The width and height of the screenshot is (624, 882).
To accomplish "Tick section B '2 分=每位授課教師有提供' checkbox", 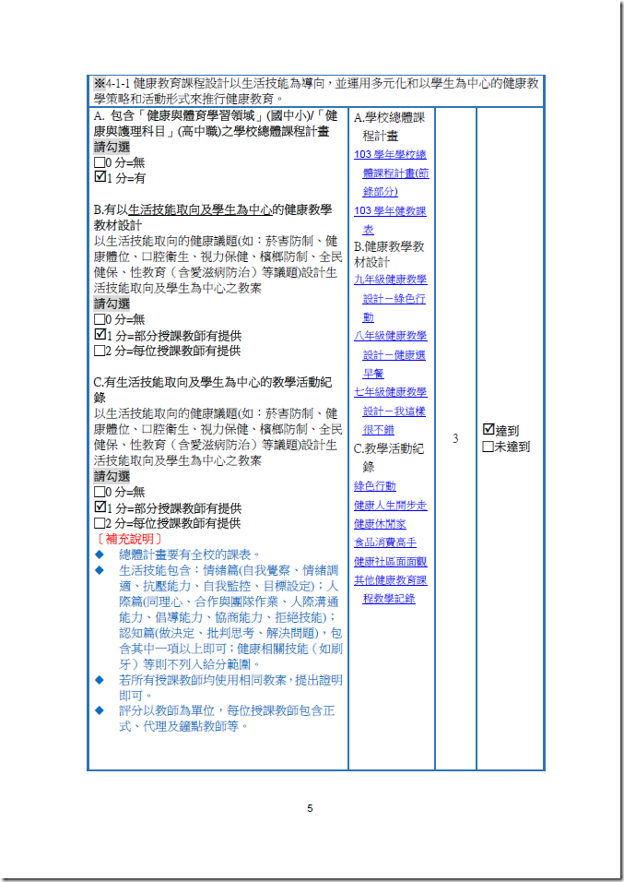I will point(100,351).
